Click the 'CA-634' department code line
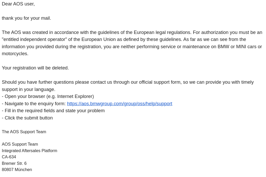266x177 pixels. [9, 157]
